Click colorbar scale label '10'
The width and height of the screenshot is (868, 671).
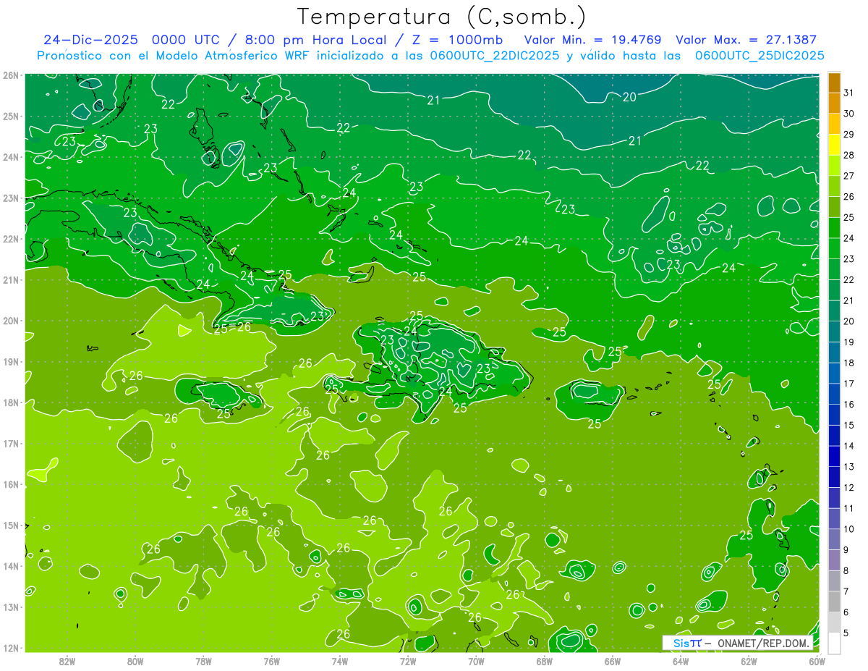pyautogui.click(x=849, y=529)
